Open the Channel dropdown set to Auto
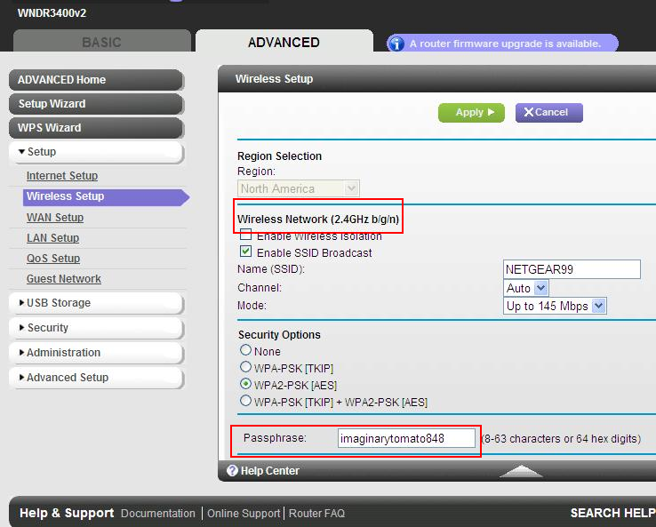The image size is (656, 527). point(525,288)
